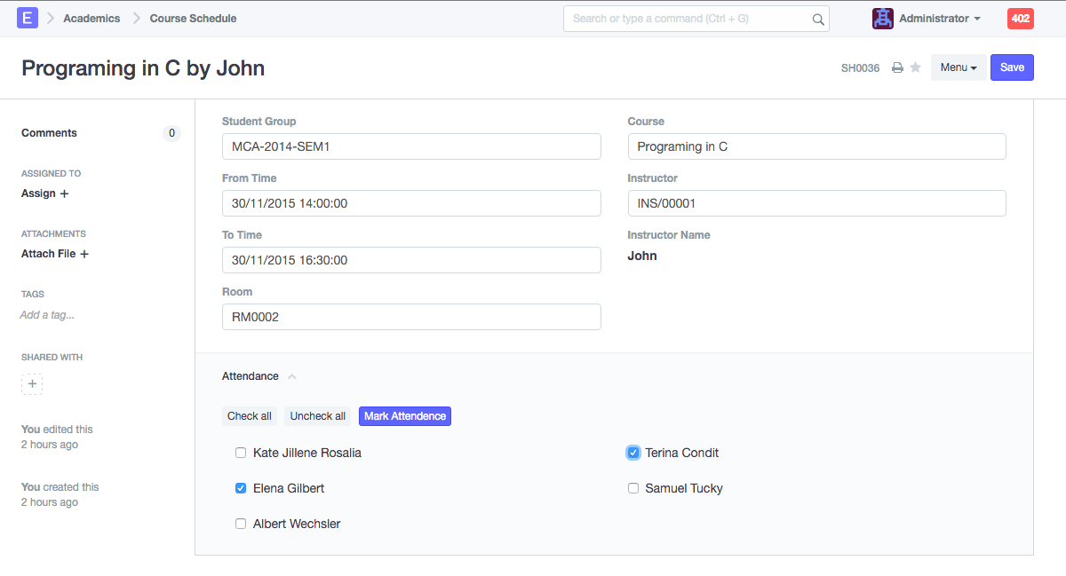Click the star favorite icon

pos(915,68)
